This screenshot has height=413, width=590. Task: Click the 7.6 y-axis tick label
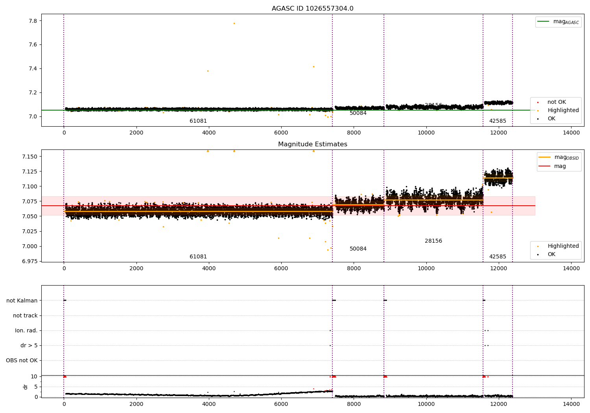tap(33, 45)
